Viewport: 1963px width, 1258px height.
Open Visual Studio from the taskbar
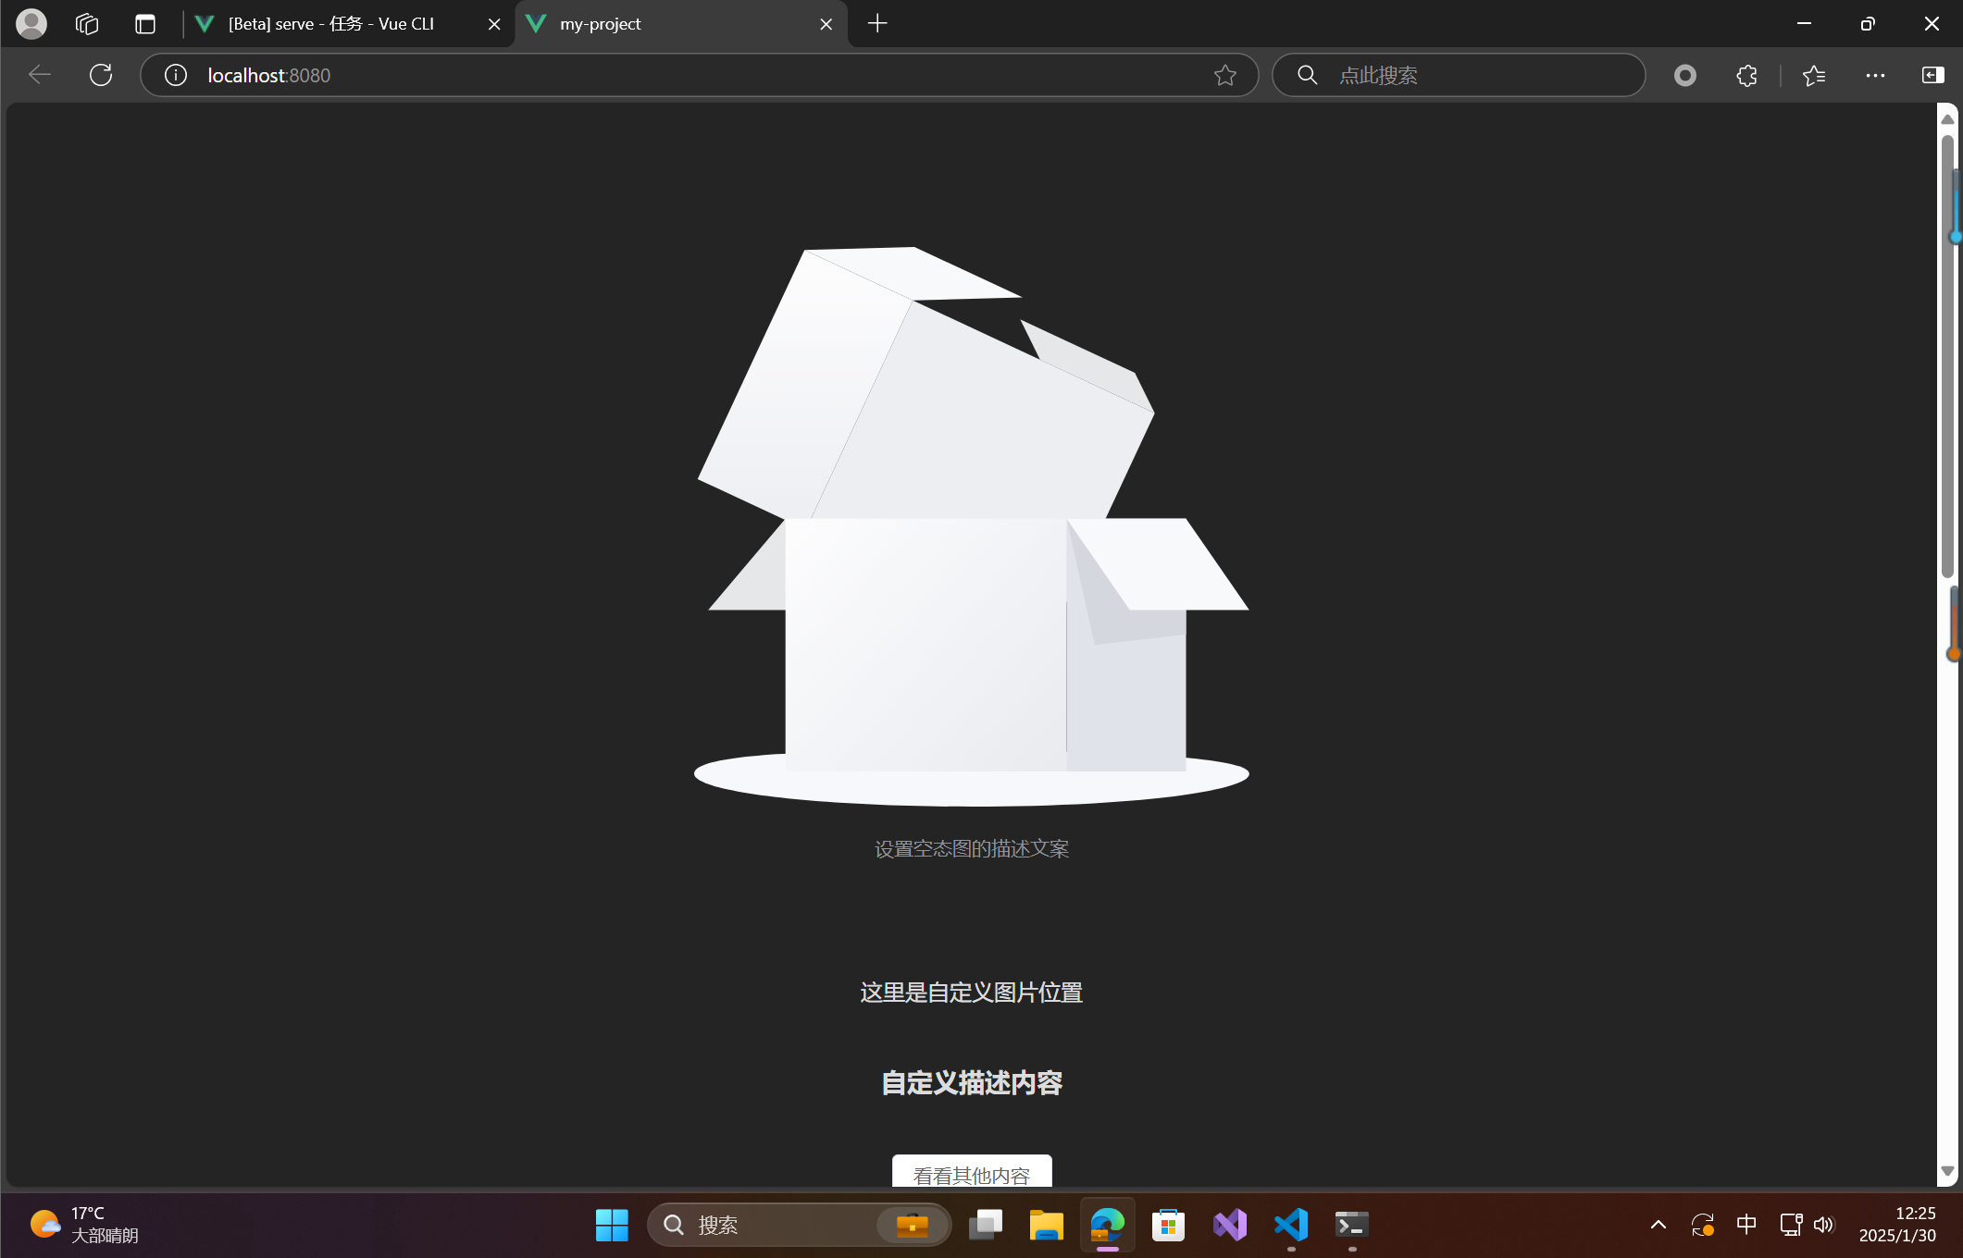1230,1226
